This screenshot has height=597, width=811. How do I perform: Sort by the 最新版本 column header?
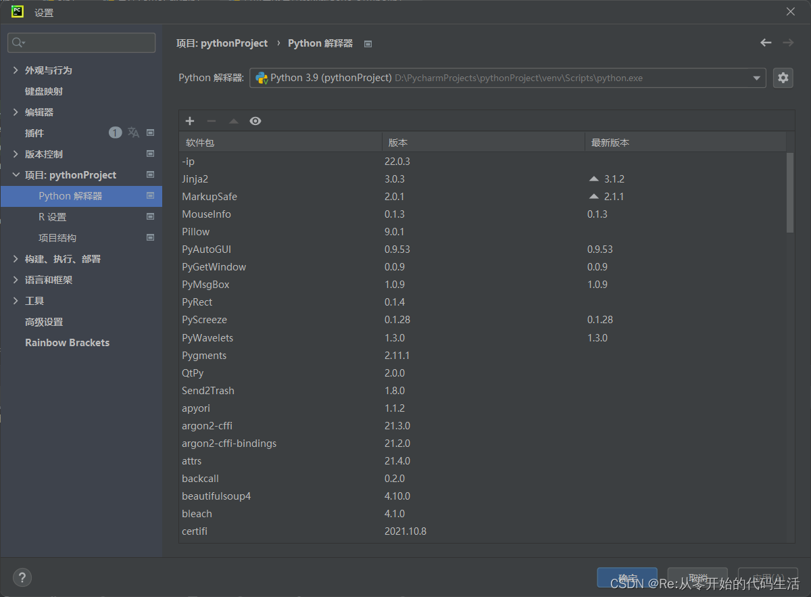click(x=685, y=143)
